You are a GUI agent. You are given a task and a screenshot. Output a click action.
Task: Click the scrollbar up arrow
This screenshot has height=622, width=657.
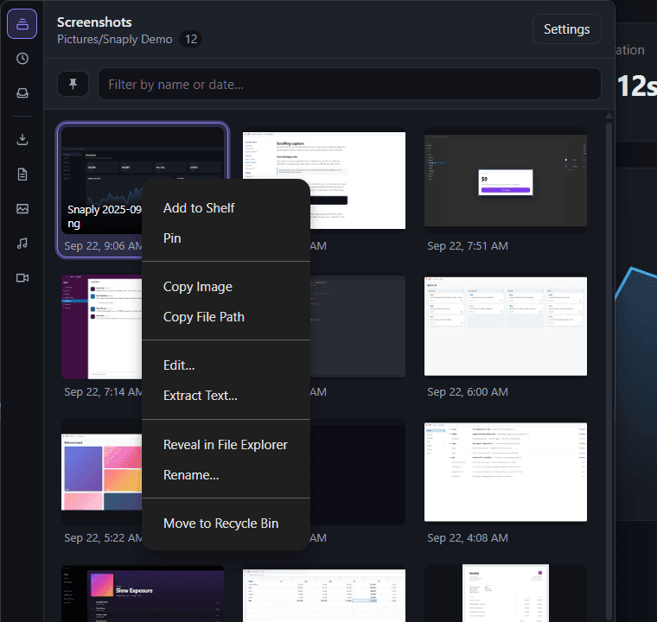(609, 116)
